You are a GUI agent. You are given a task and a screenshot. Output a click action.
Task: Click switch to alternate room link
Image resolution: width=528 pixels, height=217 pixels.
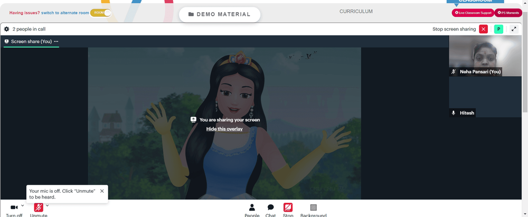(65, 13)
